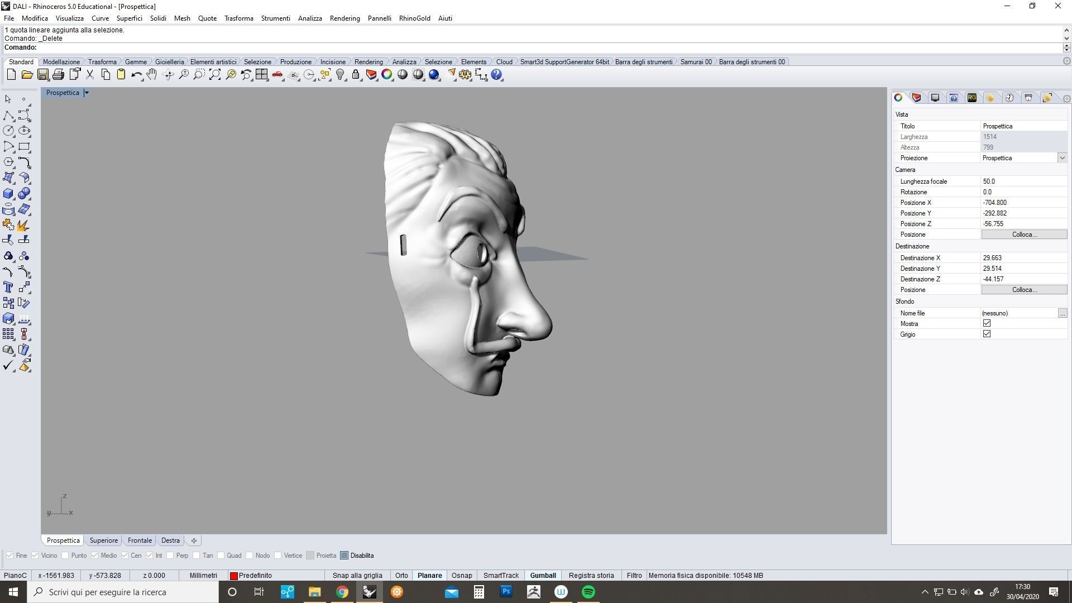1072x603 pixels.
Task: Select the Text object tool in sidebar
Action: click(8, 287)
